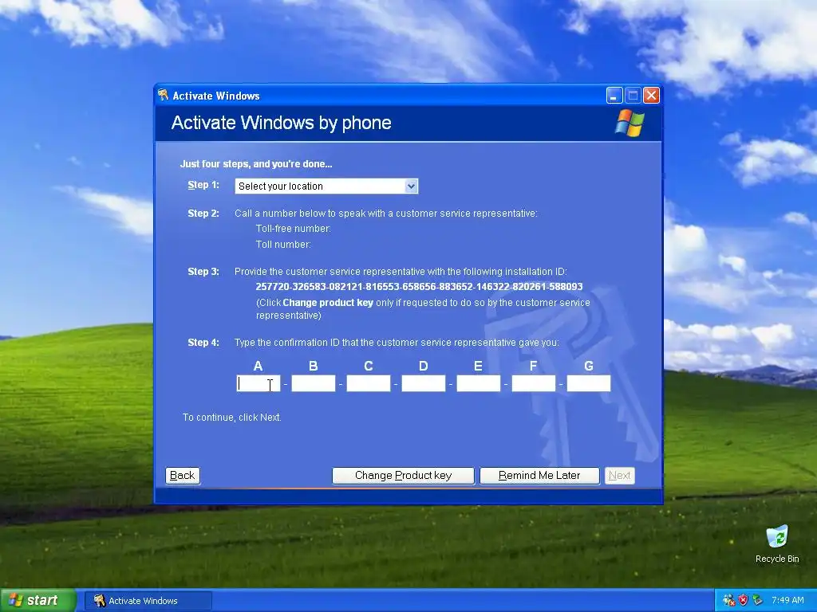
Task: Click the Windows flag logo in header
Action: [x=630, y=123]
